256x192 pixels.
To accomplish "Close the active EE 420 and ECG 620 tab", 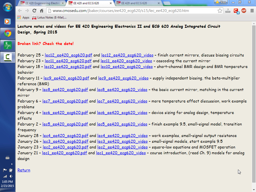I will point(111,3).
